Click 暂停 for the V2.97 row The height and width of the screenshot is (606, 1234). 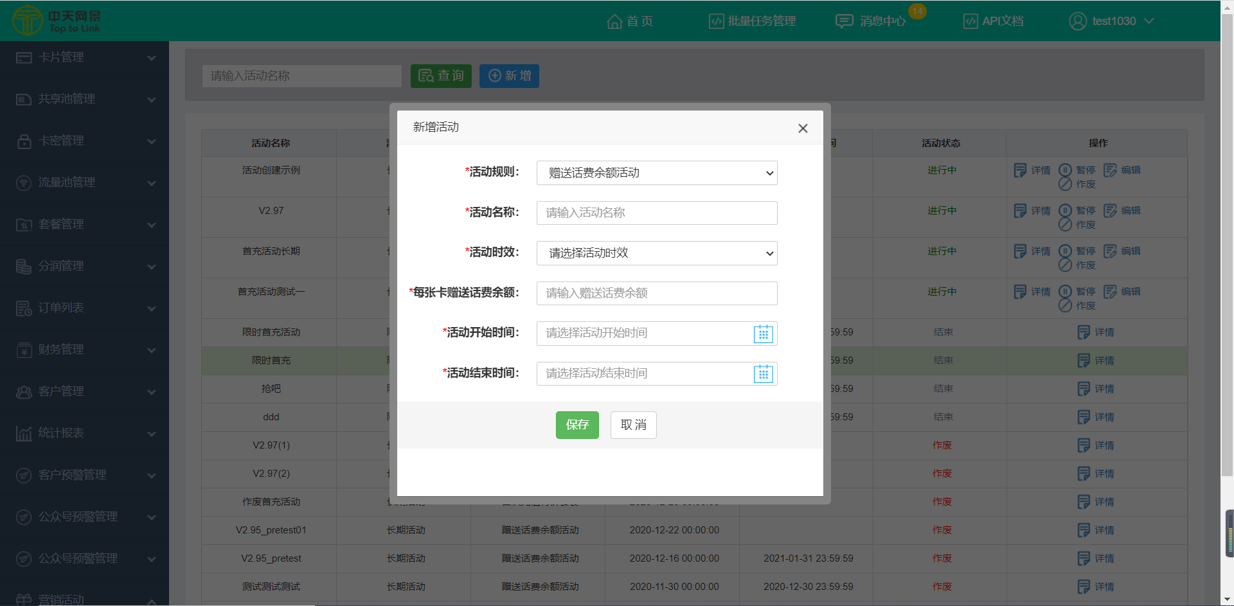pos(1077,211)
